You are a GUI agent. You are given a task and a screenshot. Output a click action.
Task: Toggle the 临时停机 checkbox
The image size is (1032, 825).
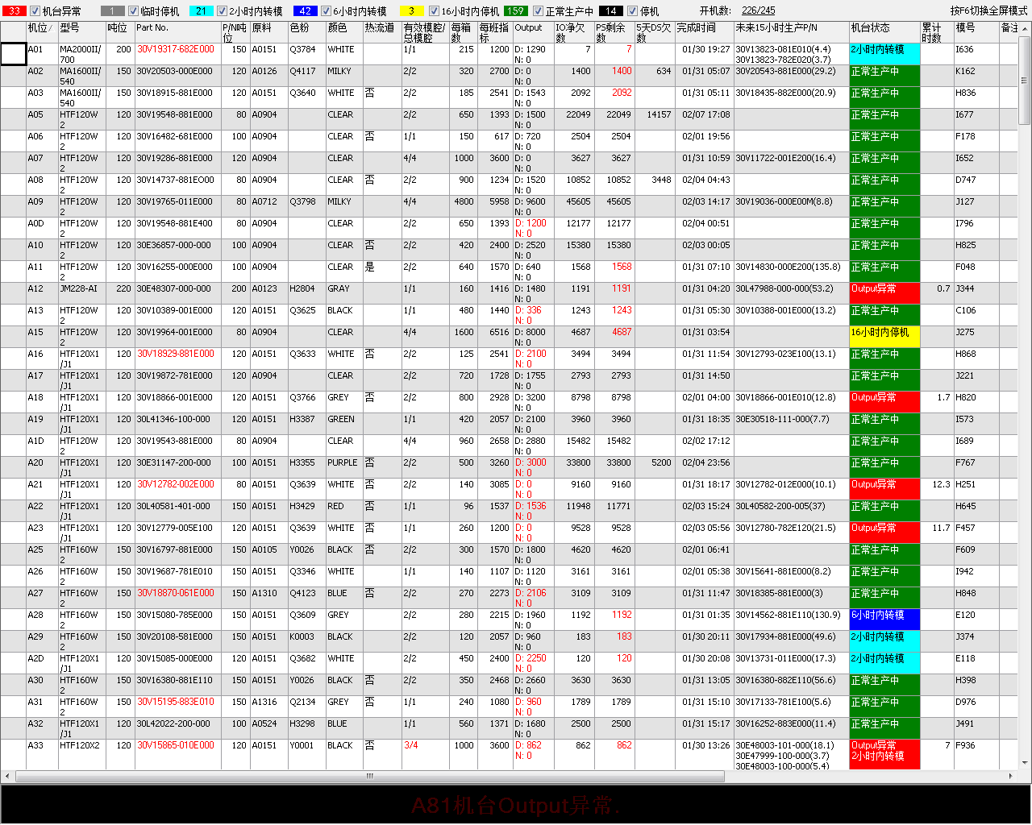click(x=134, y=11)
